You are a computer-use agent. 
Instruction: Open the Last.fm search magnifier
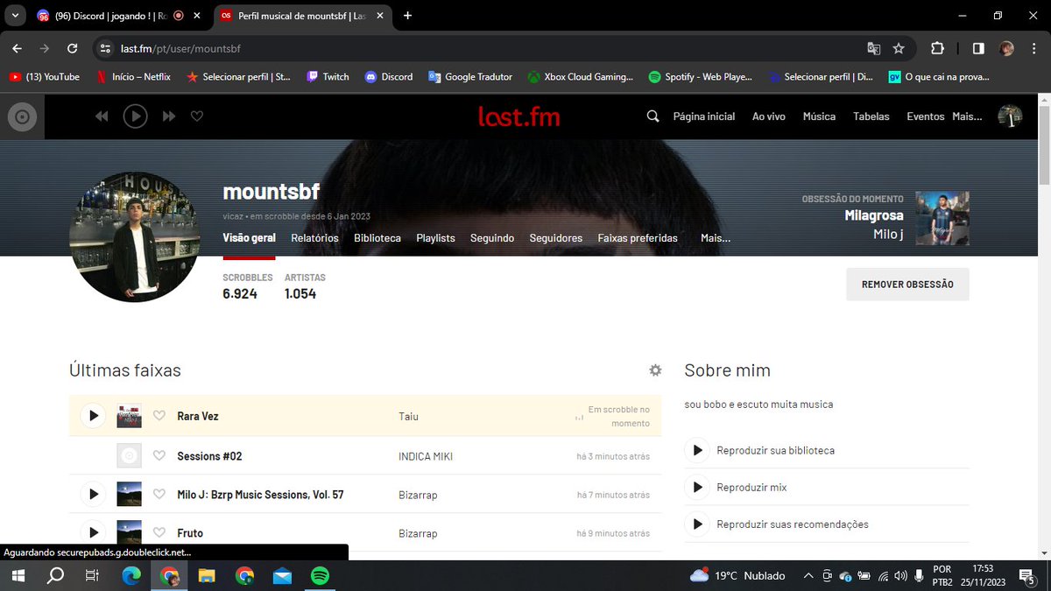(x=652, y=116)
